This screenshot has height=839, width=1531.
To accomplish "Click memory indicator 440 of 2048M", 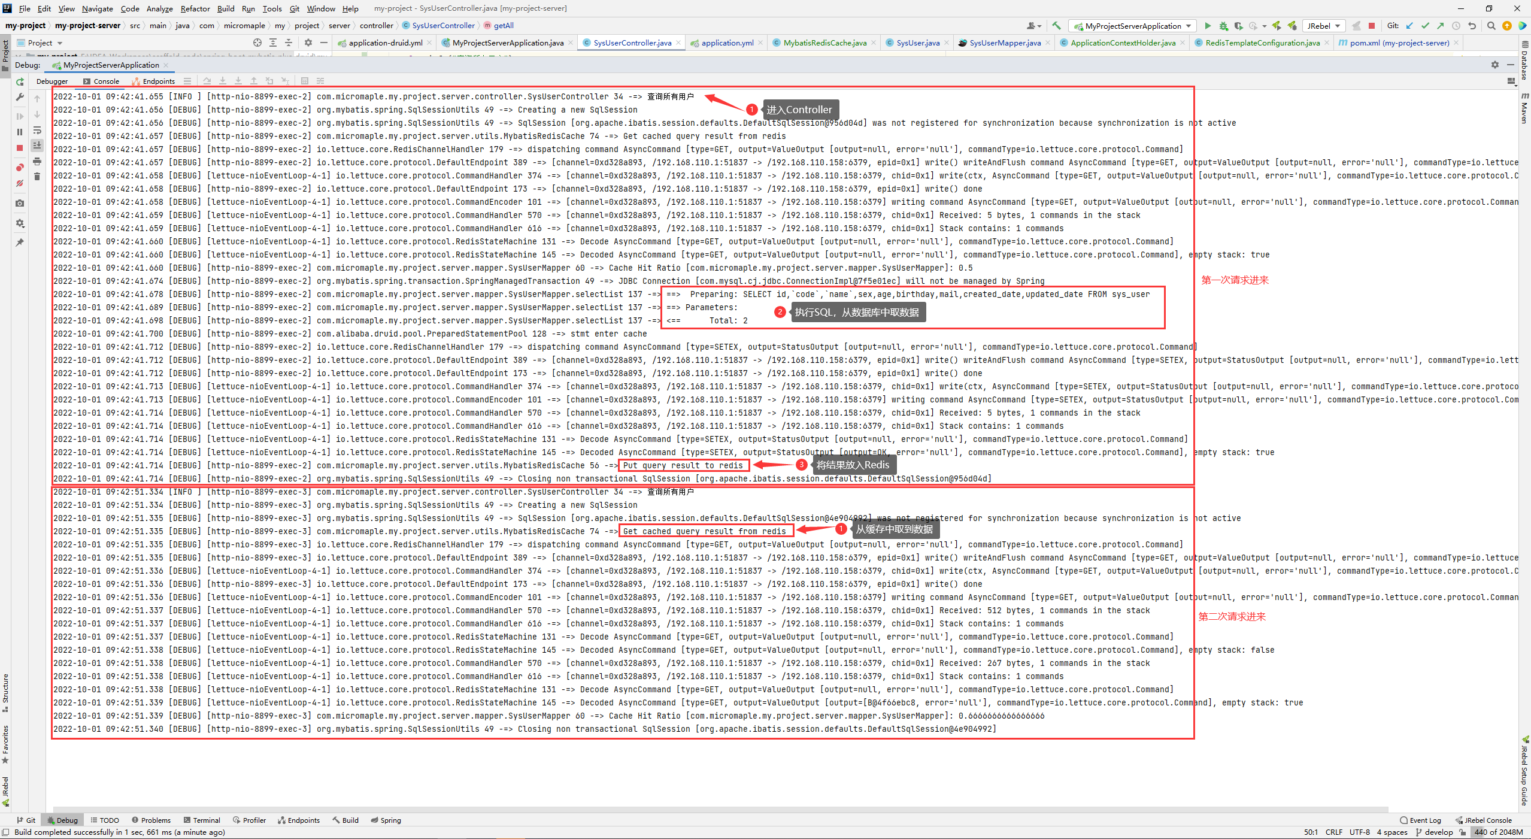I will pyautogui.click(x=1499, y=832).
